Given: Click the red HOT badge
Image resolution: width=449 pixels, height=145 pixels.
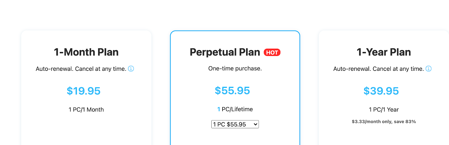Looking at the screenshot, I should point(272,52).
